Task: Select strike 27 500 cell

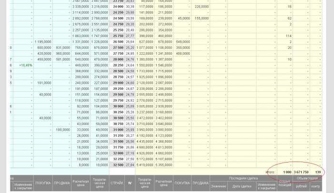Action: [117, 48]
